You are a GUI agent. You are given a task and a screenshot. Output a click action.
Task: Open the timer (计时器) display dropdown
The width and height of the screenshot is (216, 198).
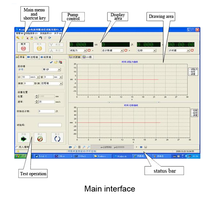point(188,51)
